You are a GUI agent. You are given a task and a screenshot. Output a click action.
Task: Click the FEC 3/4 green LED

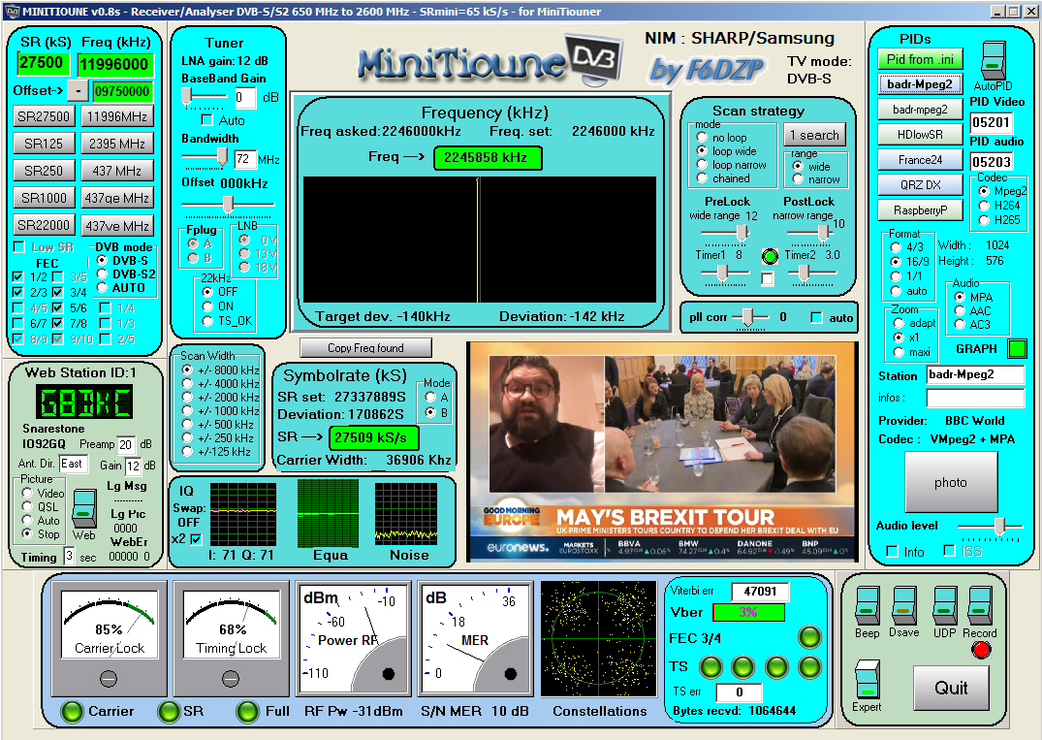pyautogui.click(x=809, y=637)
